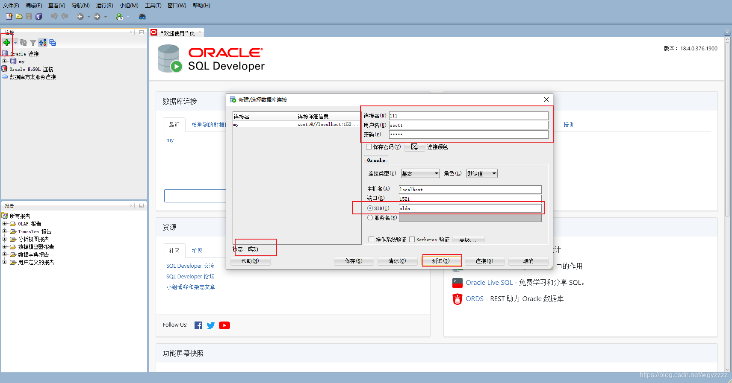Click the 取消 button
The height and width of the screenshot is (383, 732).
pyautogui.click(x=528, y=261)
